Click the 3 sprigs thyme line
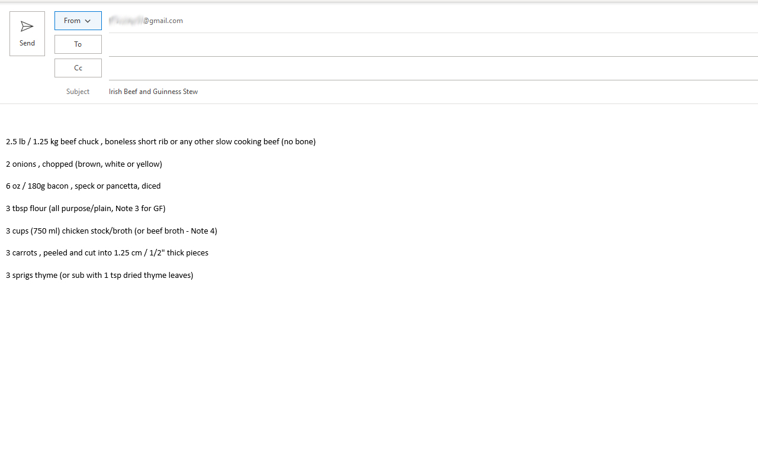This screenshot has width=758, height=473. click(99, 276)
